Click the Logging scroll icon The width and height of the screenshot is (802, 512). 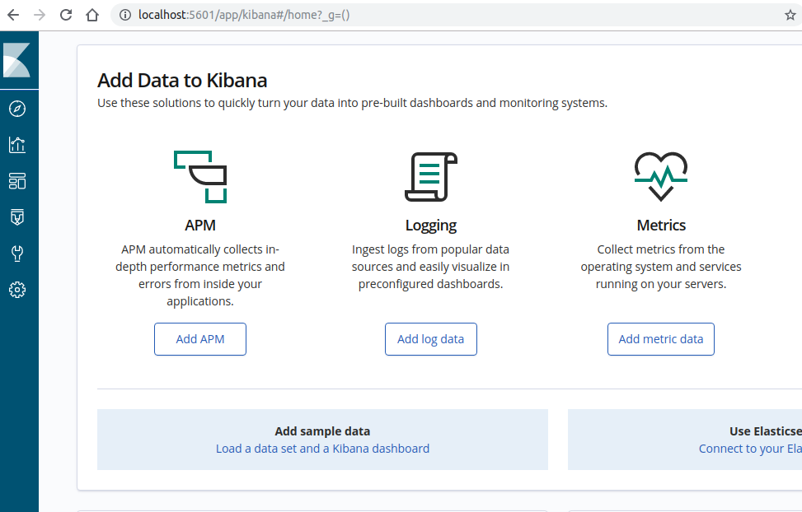(430, 177)
